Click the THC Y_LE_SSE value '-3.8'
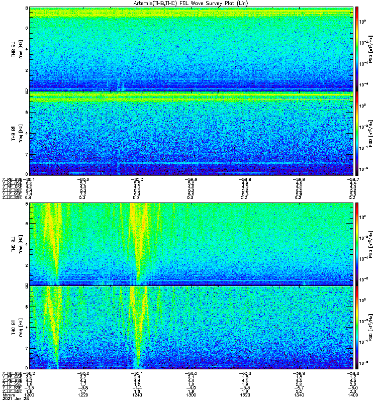The height and width of the screenshot is (402, 377). pyautogui.click(x=83, y=387)
